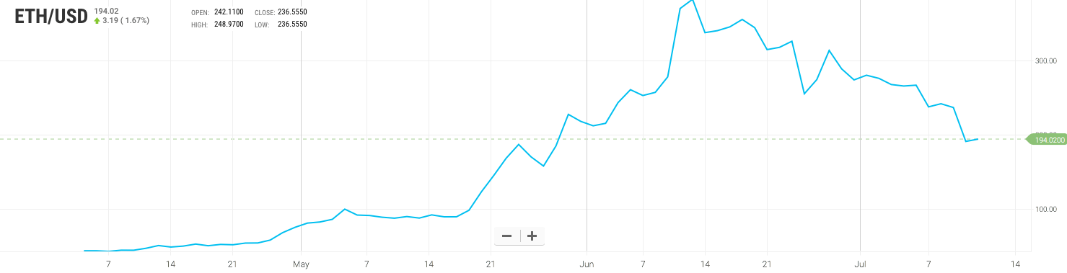Select the LOW 236.5550 value
Screen dimensions: 1067x273
click(292, 24)
